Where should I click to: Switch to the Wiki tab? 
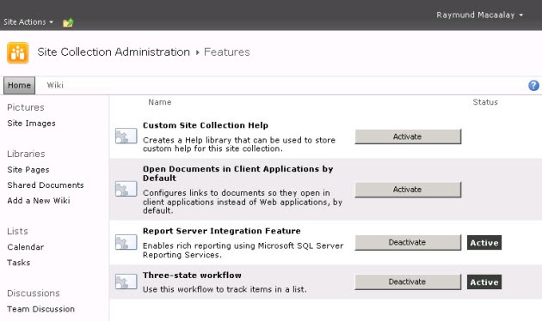(x=55, y=85)
